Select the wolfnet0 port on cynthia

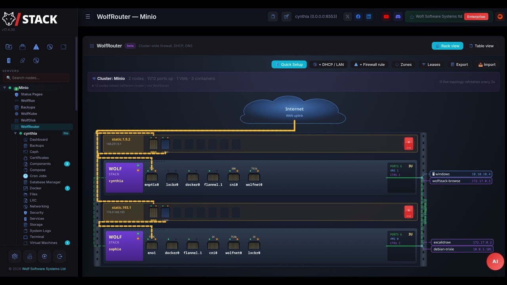[254, 177]
